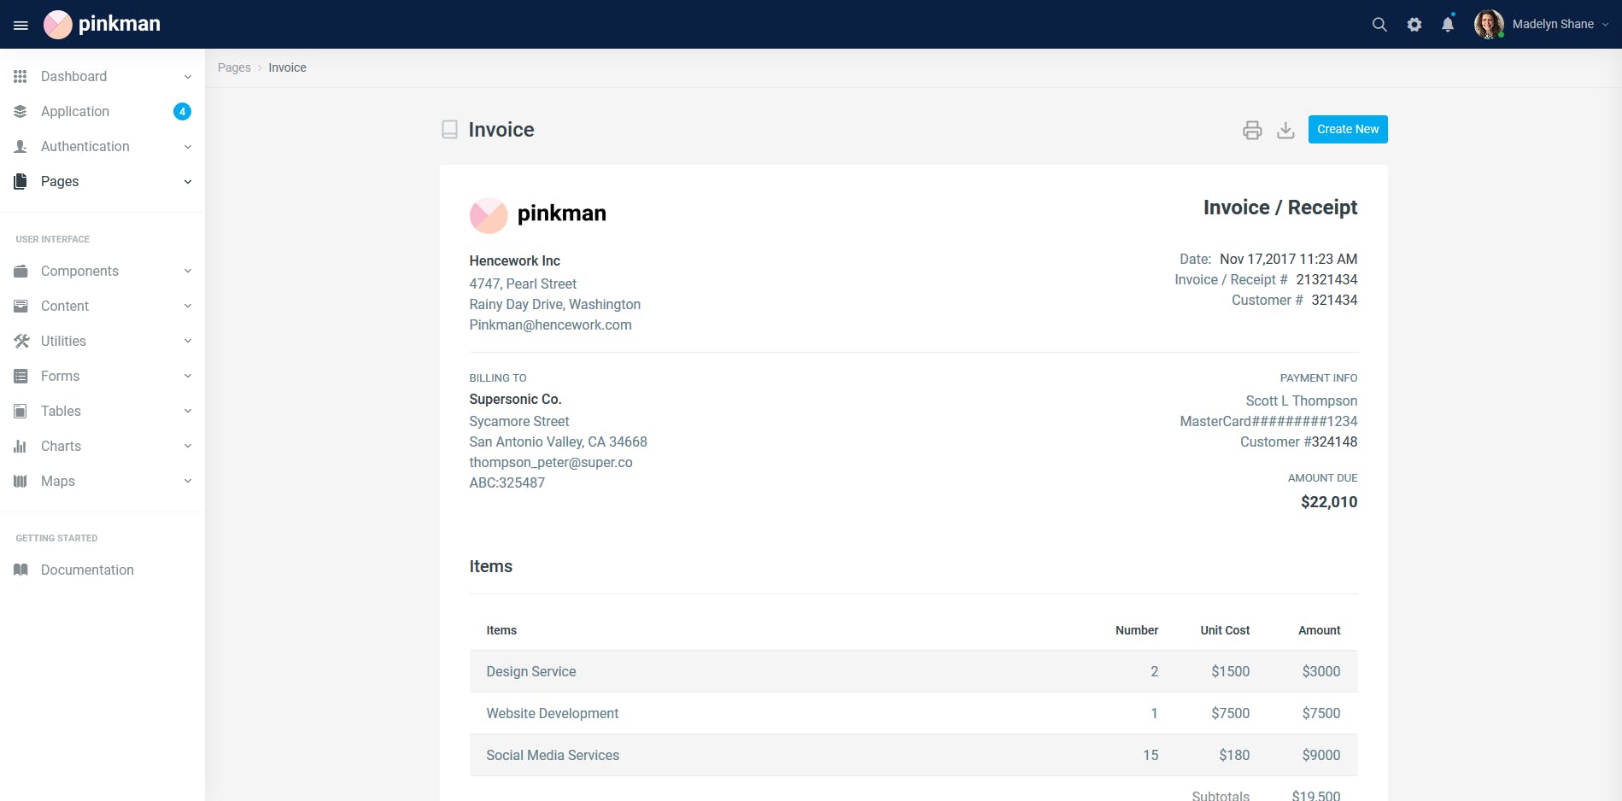Image resolution: width=1622 pixels, height=801 pixels.
Task: Click the pinkman logo in the header
Action: [x=102, y=24]
